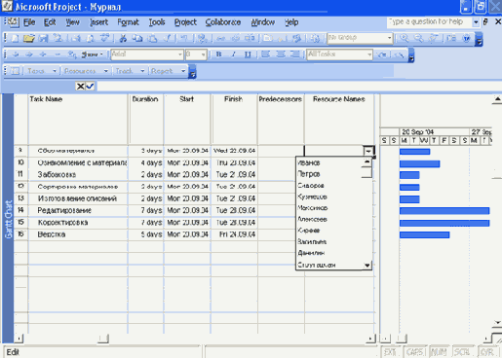Viewport: 502px width, 358px height.
Task: Toggle Underline formatting
Action: point(248,54)
